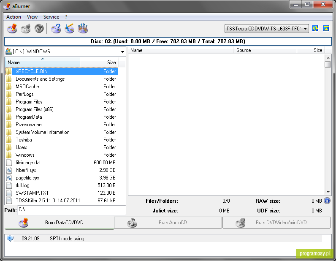This screenshot has height=261, width=336.
Task: Click the hiberfil.sys file icon
Action: click(x=9, y=170)
